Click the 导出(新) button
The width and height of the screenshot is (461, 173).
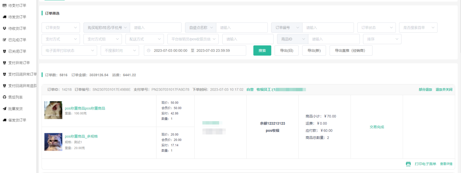(314, 51)
